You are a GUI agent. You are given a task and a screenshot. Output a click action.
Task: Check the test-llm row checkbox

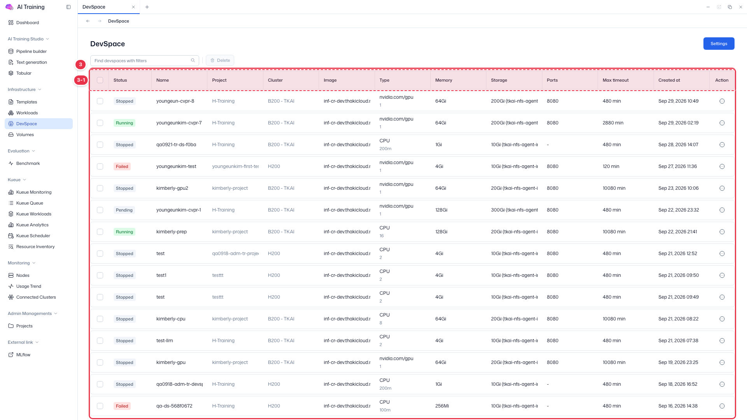pos(100,341)
